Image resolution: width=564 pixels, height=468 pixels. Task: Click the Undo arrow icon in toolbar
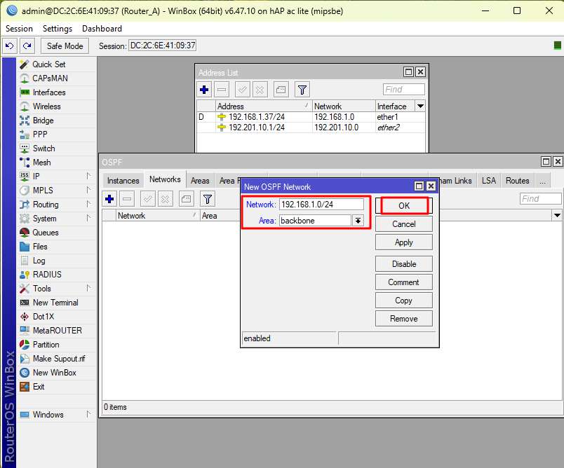pos(10,46)
